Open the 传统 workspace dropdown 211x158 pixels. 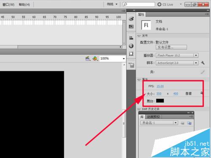pyautogui.click(x=112, y=4)
